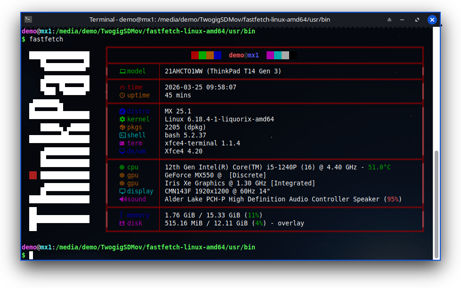This screenshot has height=288, width=461.
Task: Click disk value '515.16 MiB / 12.11 GiB'
Action: pos(206,224)
